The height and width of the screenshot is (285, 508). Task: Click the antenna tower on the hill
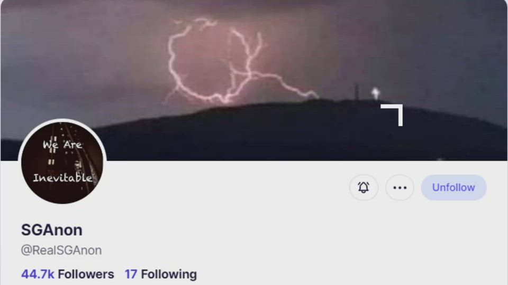point(357,92)
